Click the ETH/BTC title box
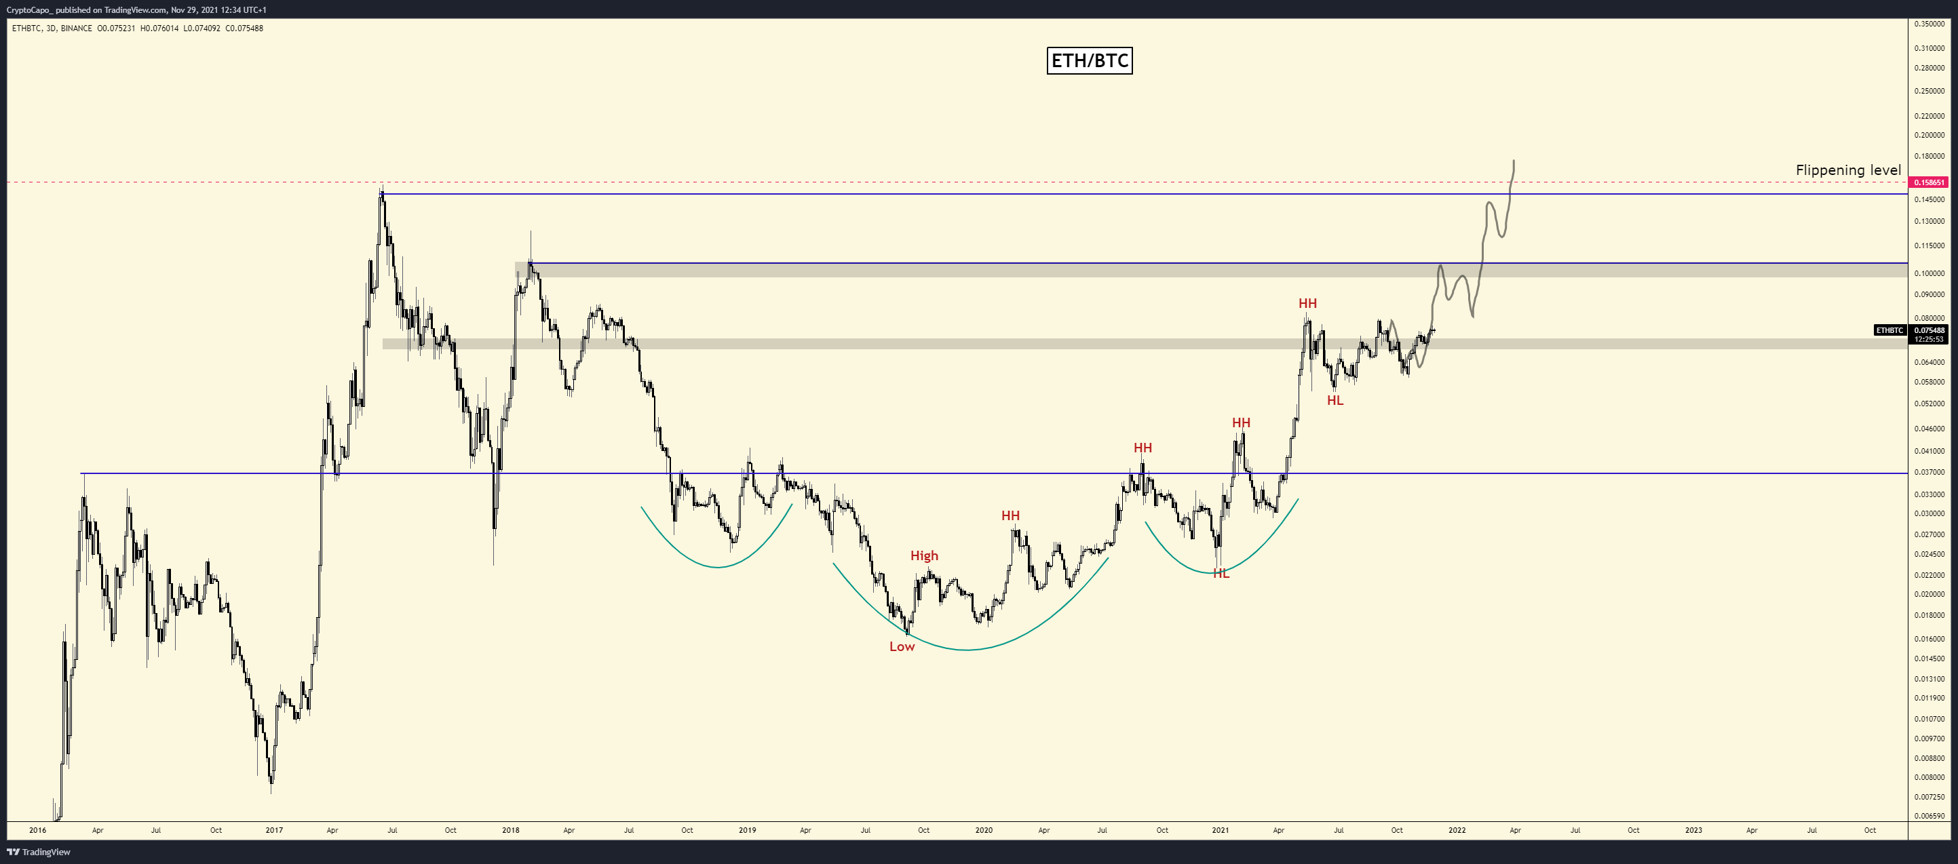1958x864 pixels. click(1089, 61)
